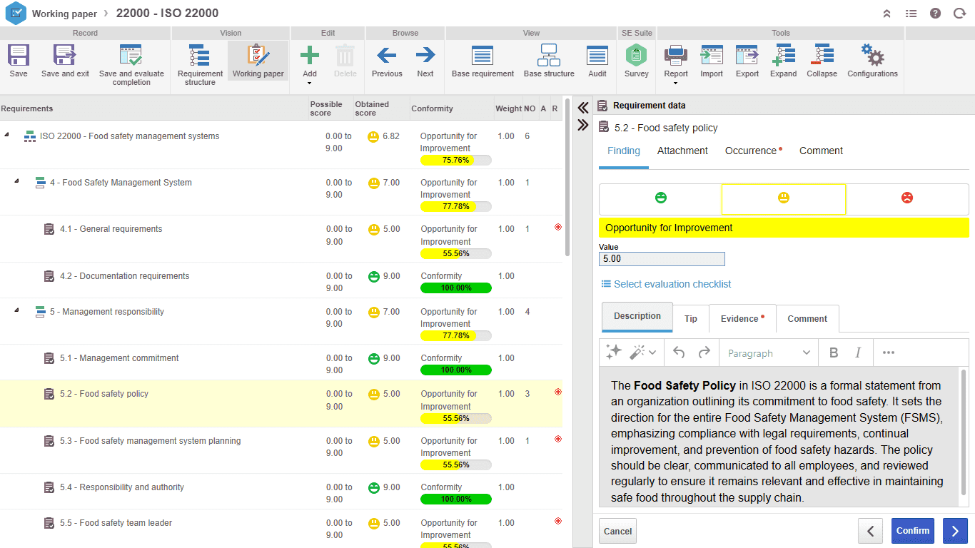This screenshot has width=975, height=548.
Task: Click the blue next arrow button
Action: pos(955,531)
